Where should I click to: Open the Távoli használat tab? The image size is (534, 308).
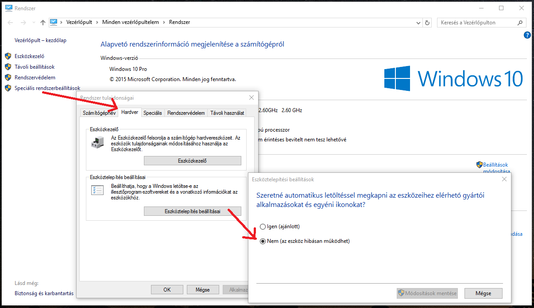(227, 113)
